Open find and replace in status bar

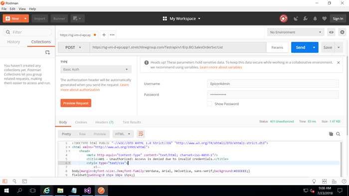tap(14, 181)
